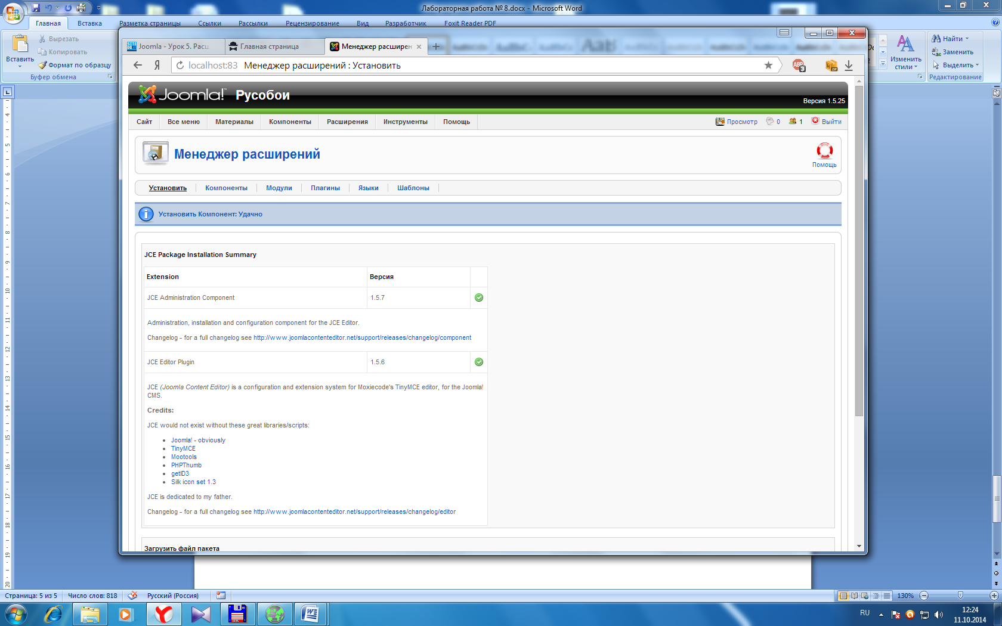Click the Word Find (Найти) binoculars icon
The width and height of the screenshot is (1002, 626).
[x=936, y=38]
